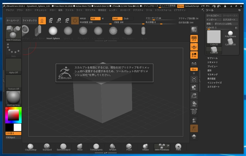Select the Paint brush
Screen dimensions: 246x156
pyautogui.click(x=178, y=147)
